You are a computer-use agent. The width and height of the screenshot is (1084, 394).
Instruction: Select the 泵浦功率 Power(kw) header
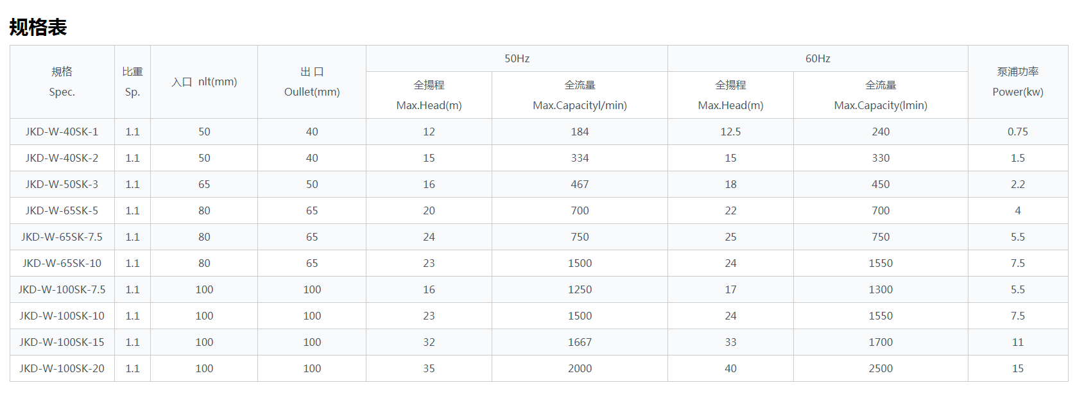click(1018, 81)
